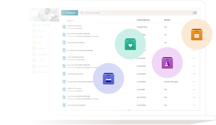Click date 28 Juli 2022
The width and height of the screenshot is (216, 125).
[x=141, y=97]
